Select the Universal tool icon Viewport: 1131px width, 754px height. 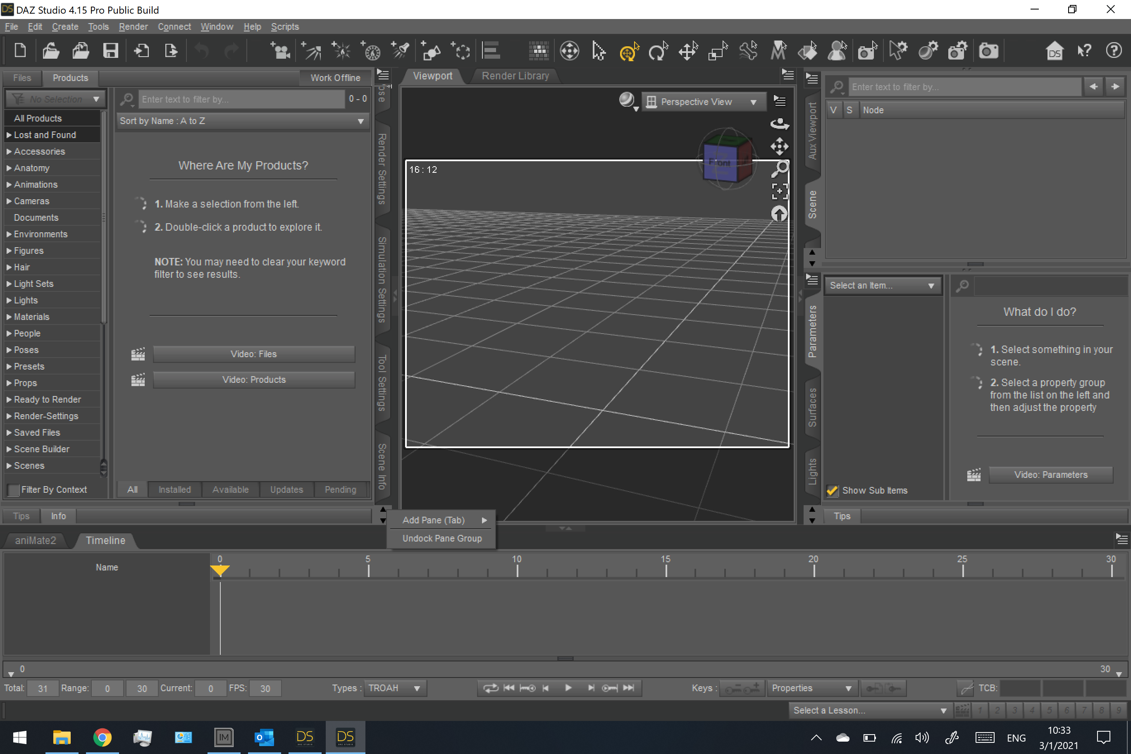(x=628, y=51)
